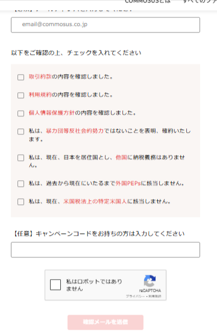This screenshot has width=217, height=334.
Task: Tick the 日本を居住国 tax checkbox
Action: [20, 158]
